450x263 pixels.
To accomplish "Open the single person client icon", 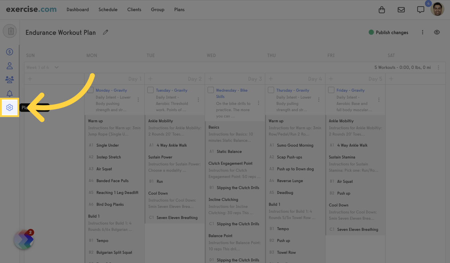I will (x=9, y=66).
